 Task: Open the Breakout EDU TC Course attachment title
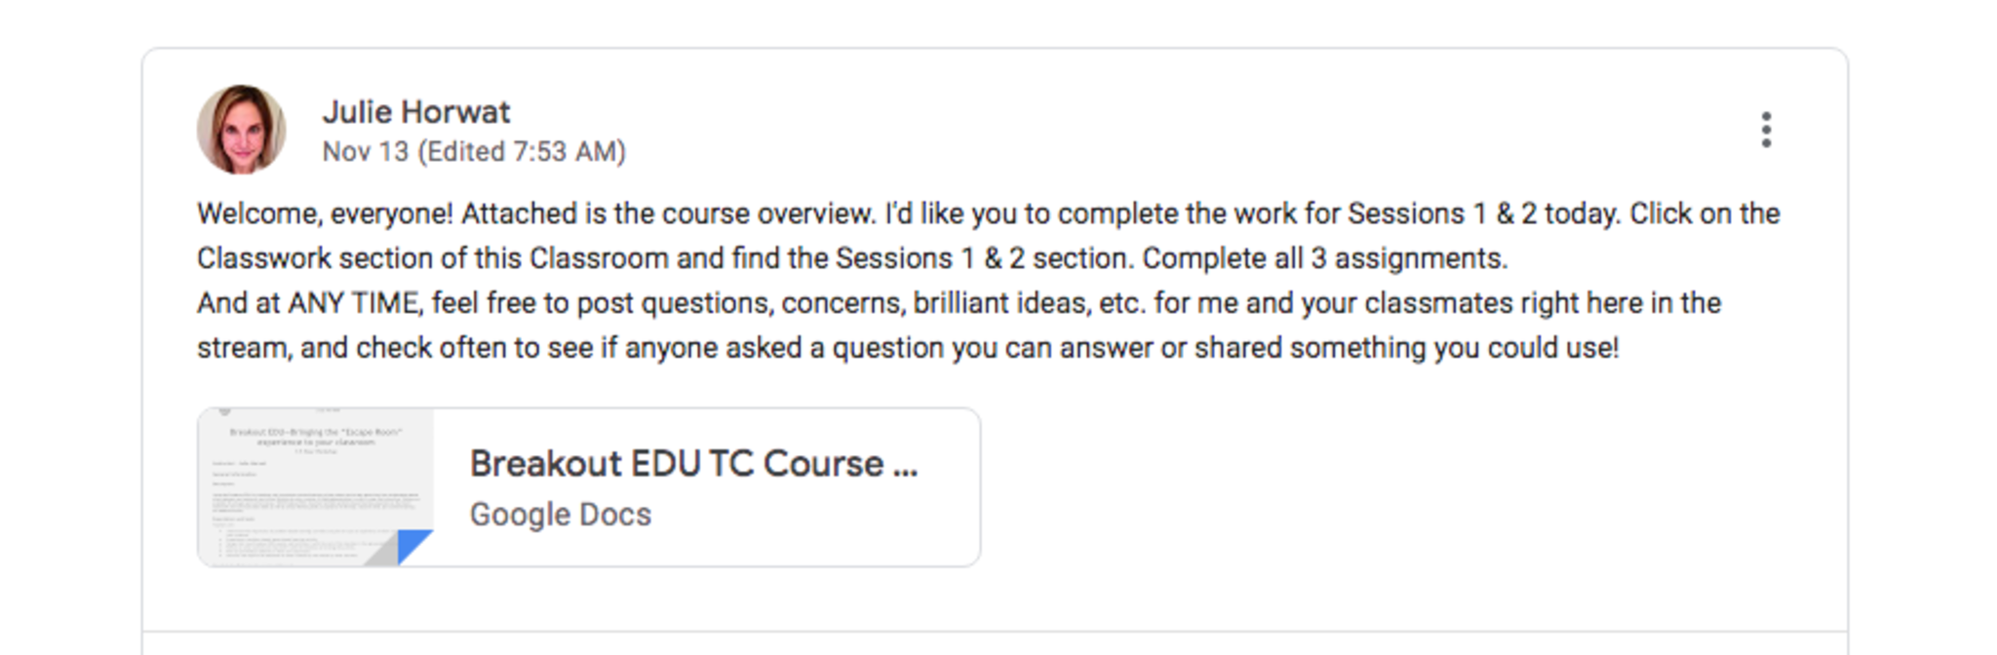click(693, 464)
